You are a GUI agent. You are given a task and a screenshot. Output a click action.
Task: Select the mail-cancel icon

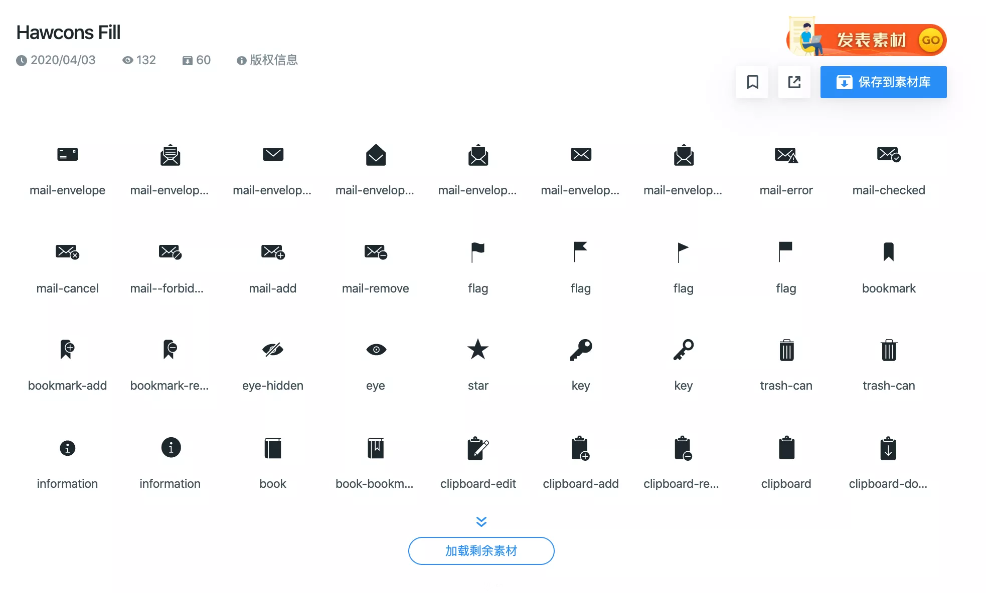[x=67, y=251]
